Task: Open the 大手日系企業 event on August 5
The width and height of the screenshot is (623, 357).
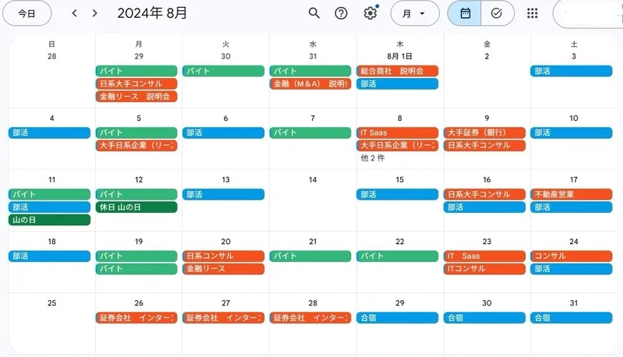Action: point(136,145)
